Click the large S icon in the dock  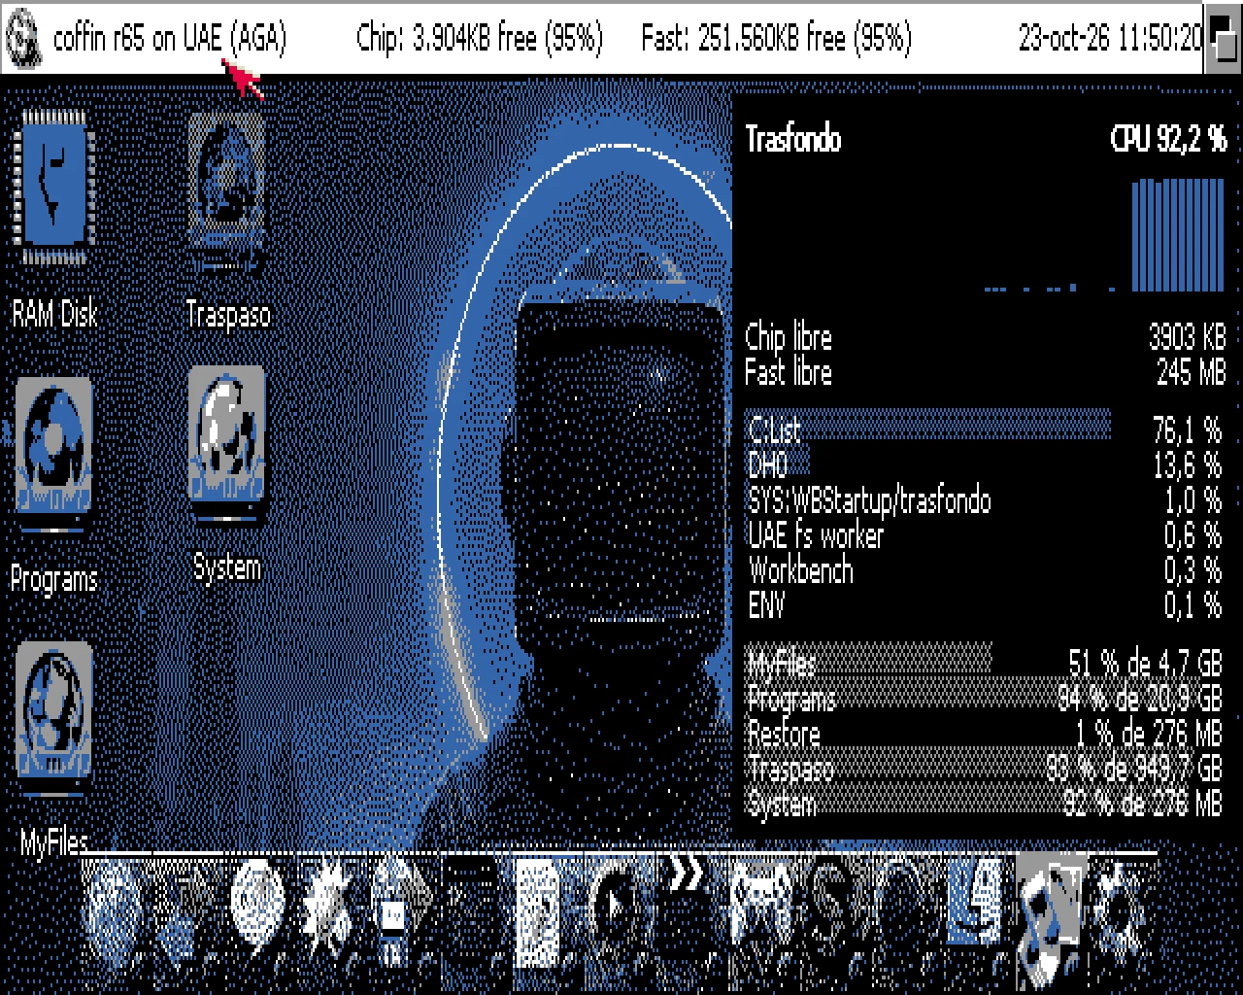click(831, 906)
